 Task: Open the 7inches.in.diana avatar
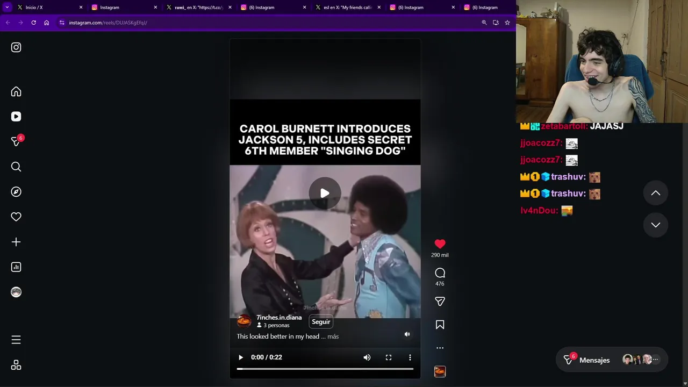(244, 321)
